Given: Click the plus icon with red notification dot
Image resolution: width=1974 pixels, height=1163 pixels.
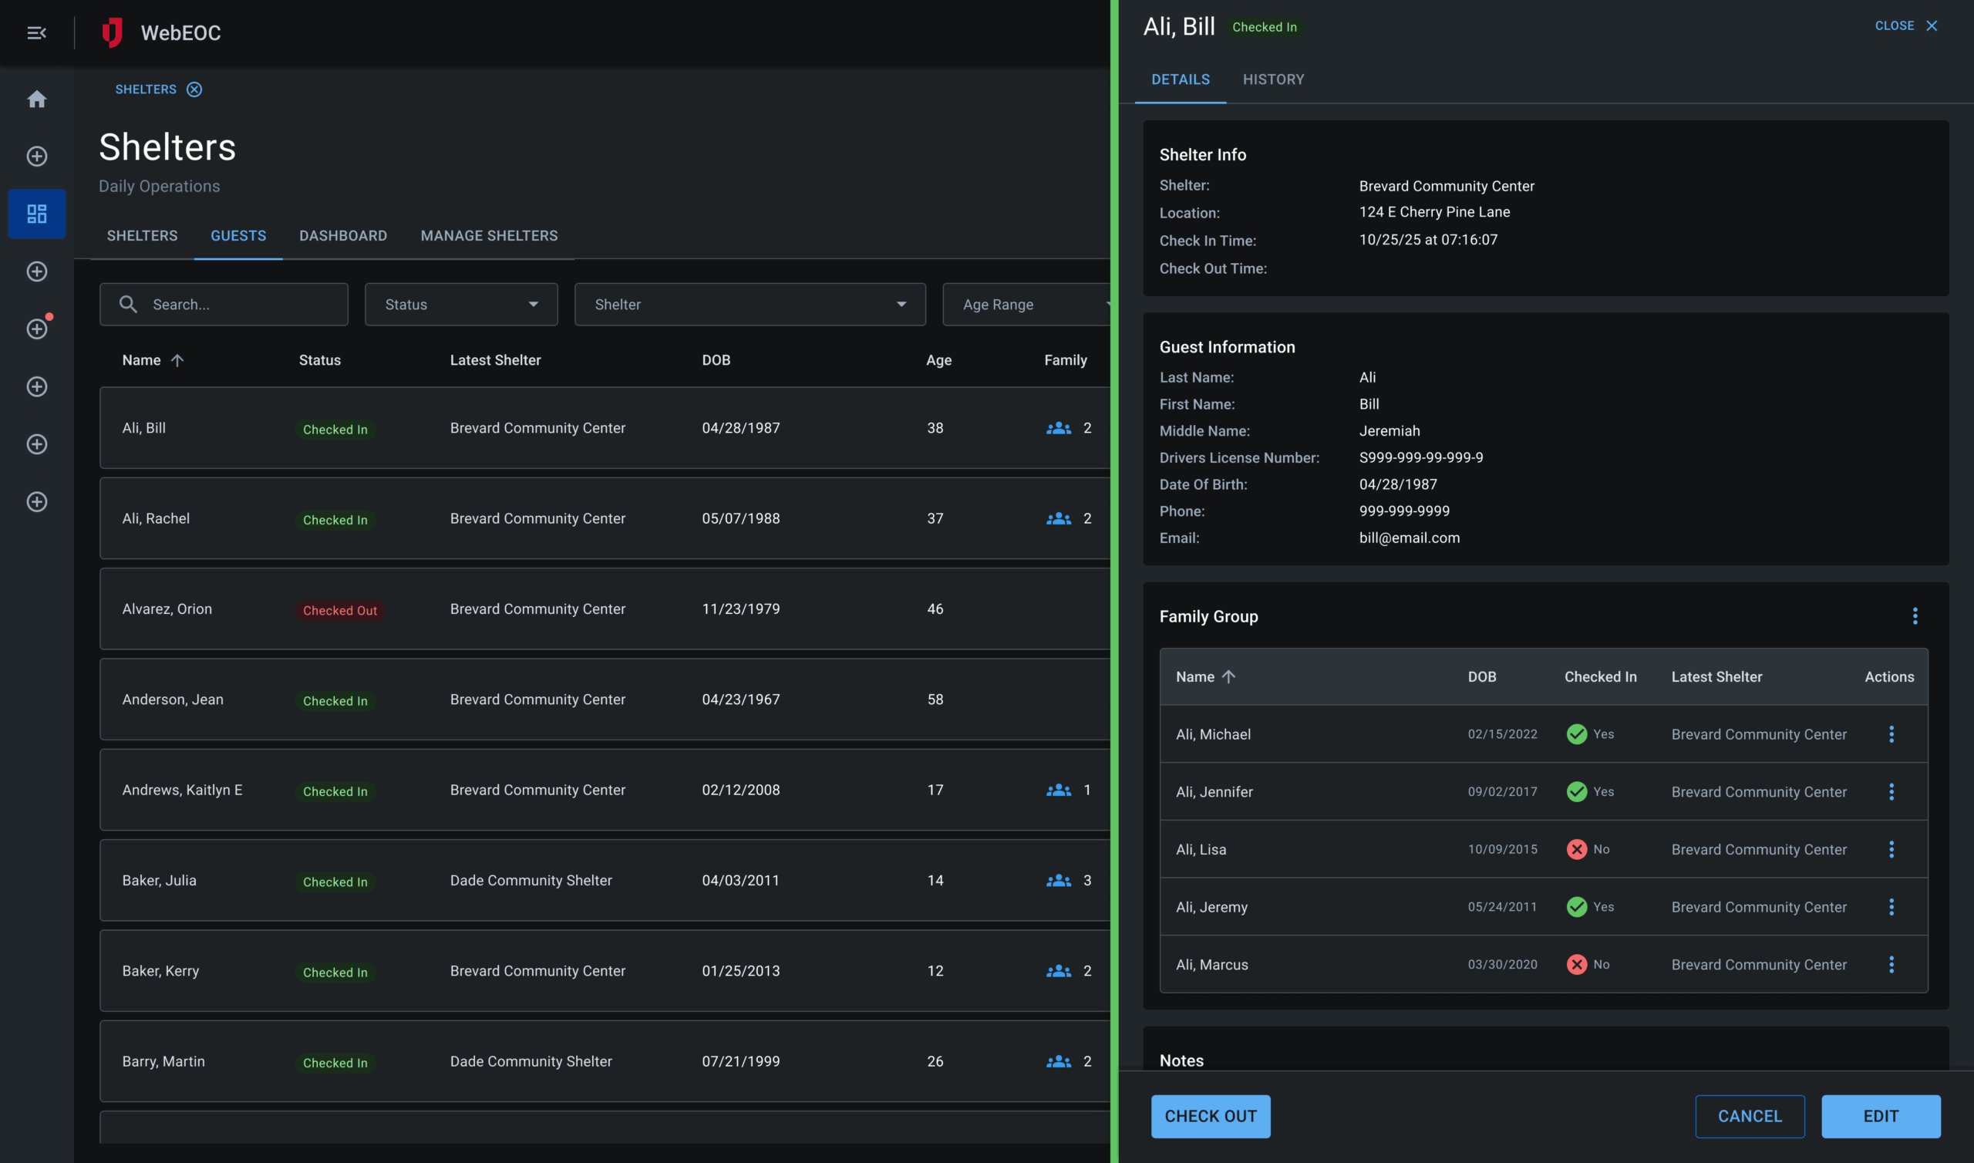Looking at the screenshot, I should (x=36, y=329).
